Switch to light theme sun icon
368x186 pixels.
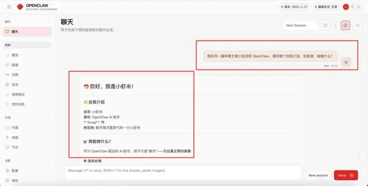352,7
